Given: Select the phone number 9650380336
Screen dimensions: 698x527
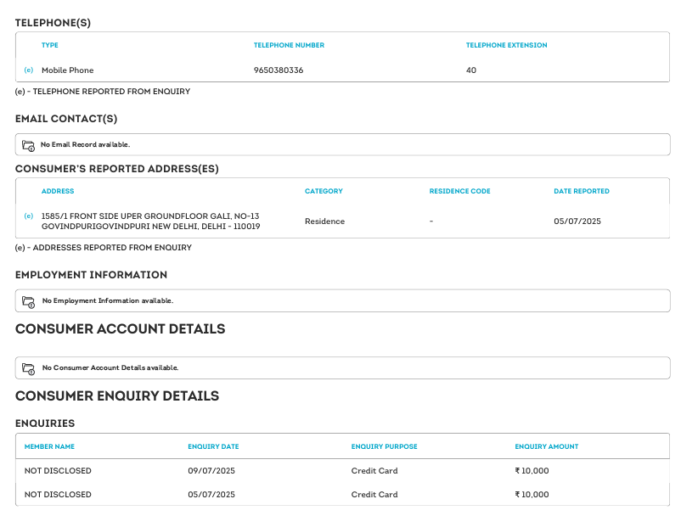Looking at the screenshot, I should click(x=279, y=70).
